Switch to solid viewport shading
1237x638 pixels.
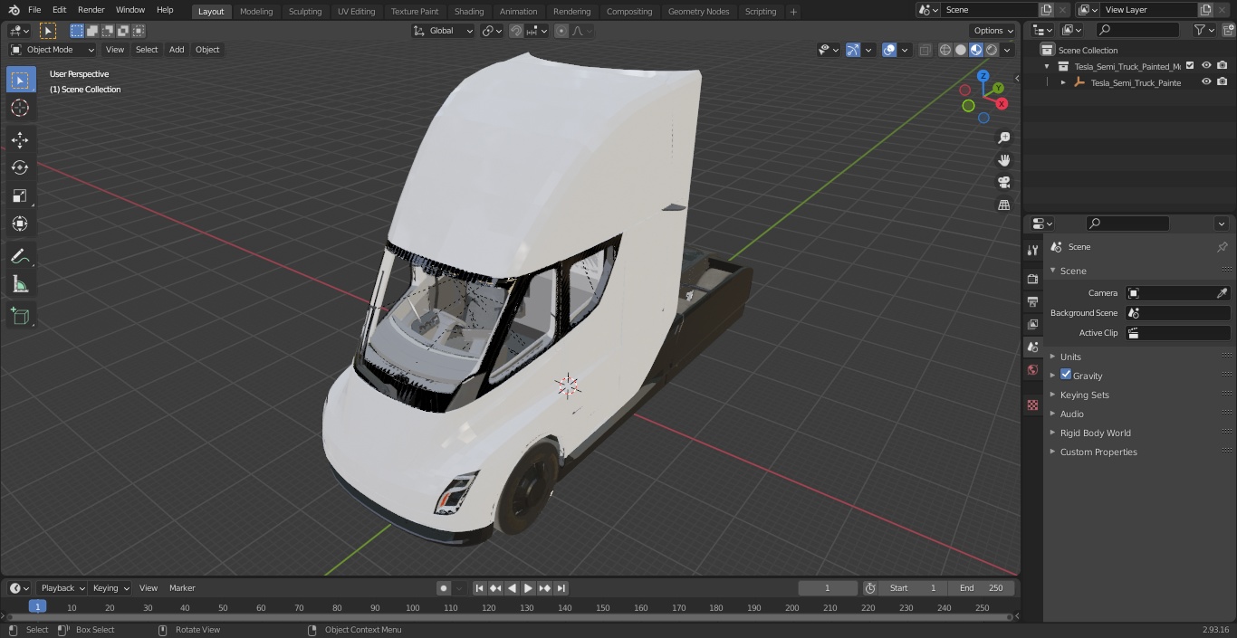click(x=961, y=50)
